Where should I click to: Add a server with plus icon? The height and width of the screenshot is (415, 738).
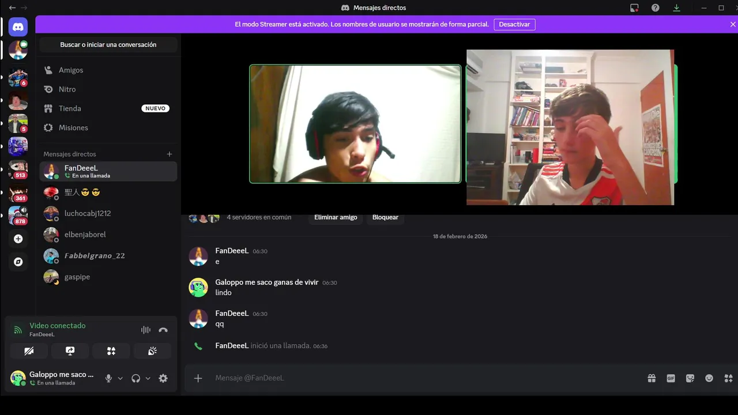point(18,239)
